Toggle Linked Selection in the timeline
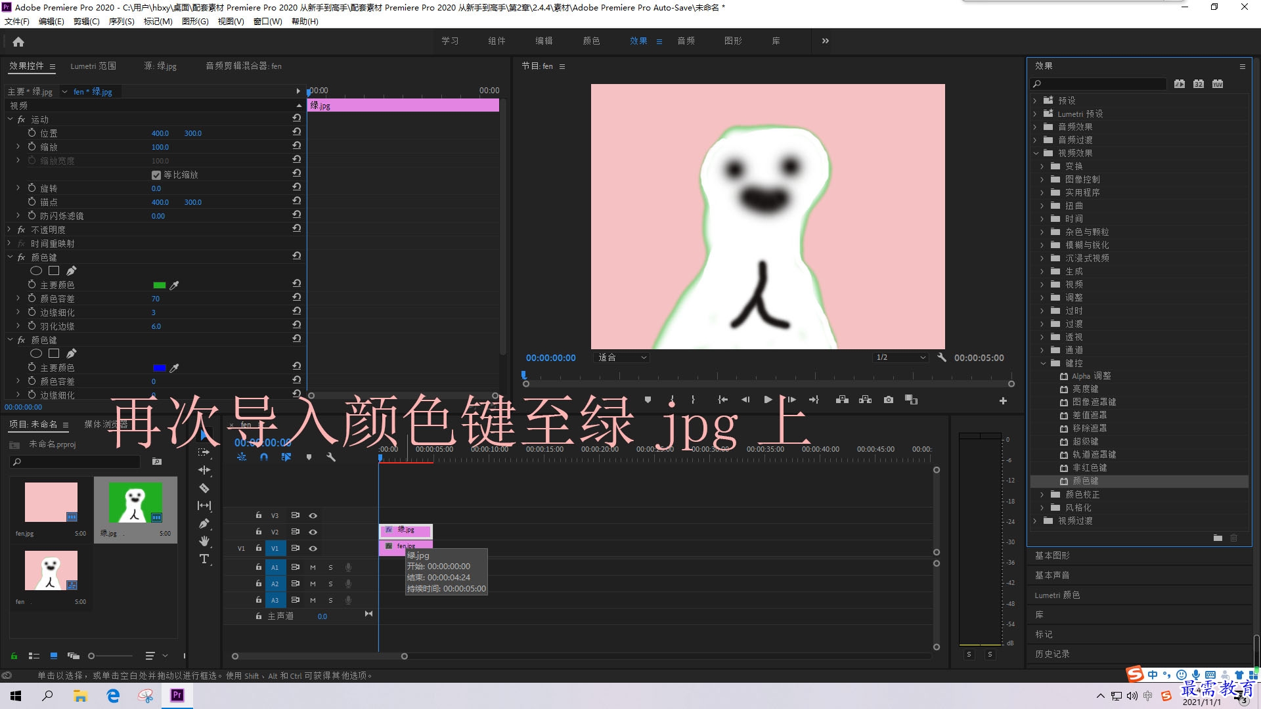Viewport: 1261px width, 709px height. [x=286, y=457]
